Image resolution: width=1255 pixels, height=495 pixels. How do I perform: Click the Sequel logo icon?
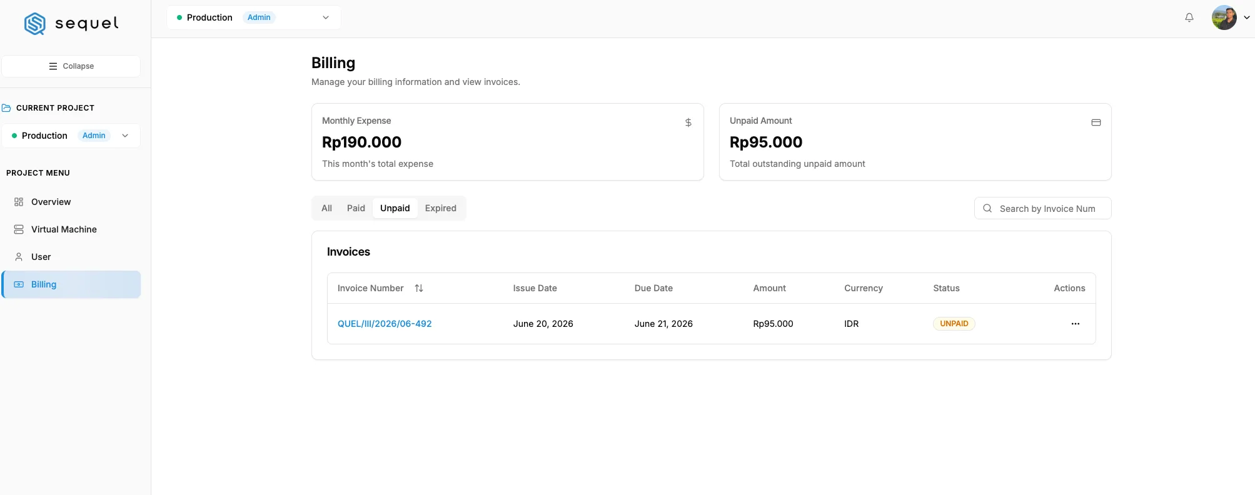35,24
